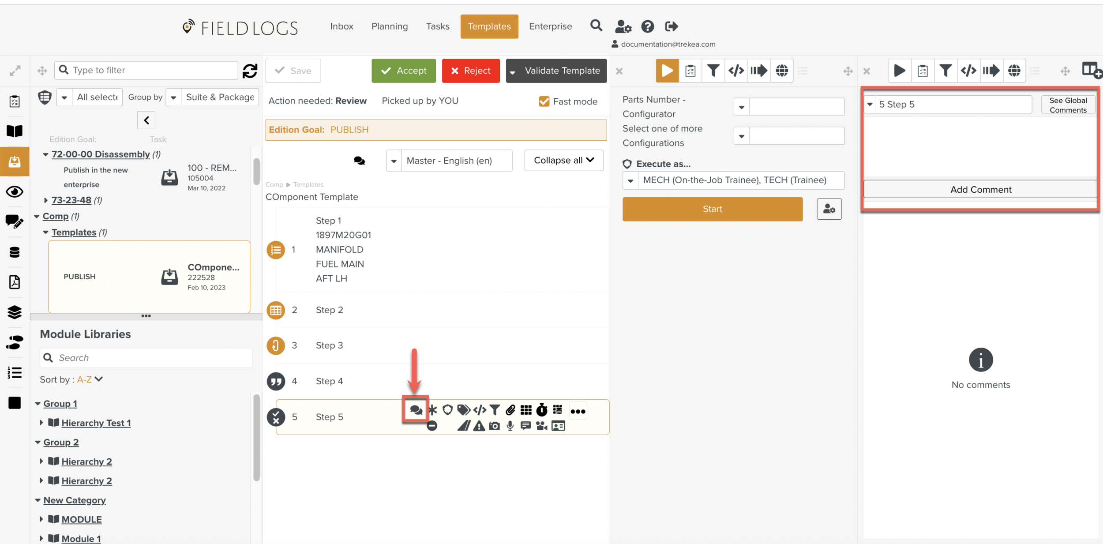This screenshot has height=544, width=1103.
Task: Open the search magnifier in top navigation
Action: point(596,26)
